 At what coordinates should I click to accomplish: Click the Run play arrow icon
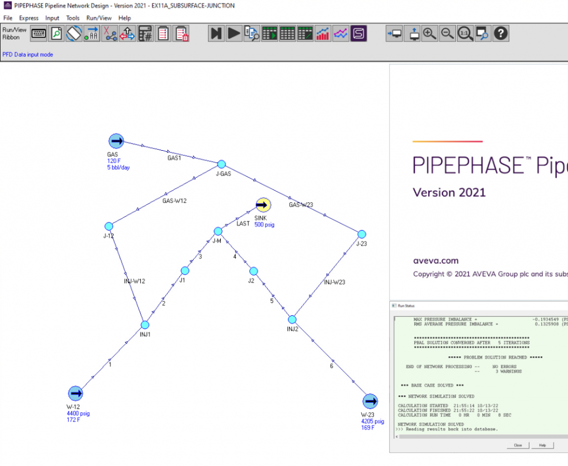click(x=234, y=34)
